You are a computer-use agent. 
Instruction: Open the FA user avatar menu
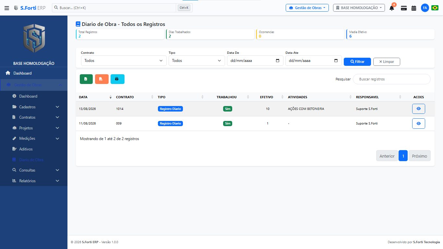pos(425,8)
